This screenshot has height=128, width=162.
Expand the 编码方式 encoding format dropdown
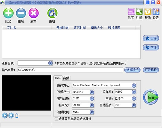pyautogui.click(x=134, y=85)
